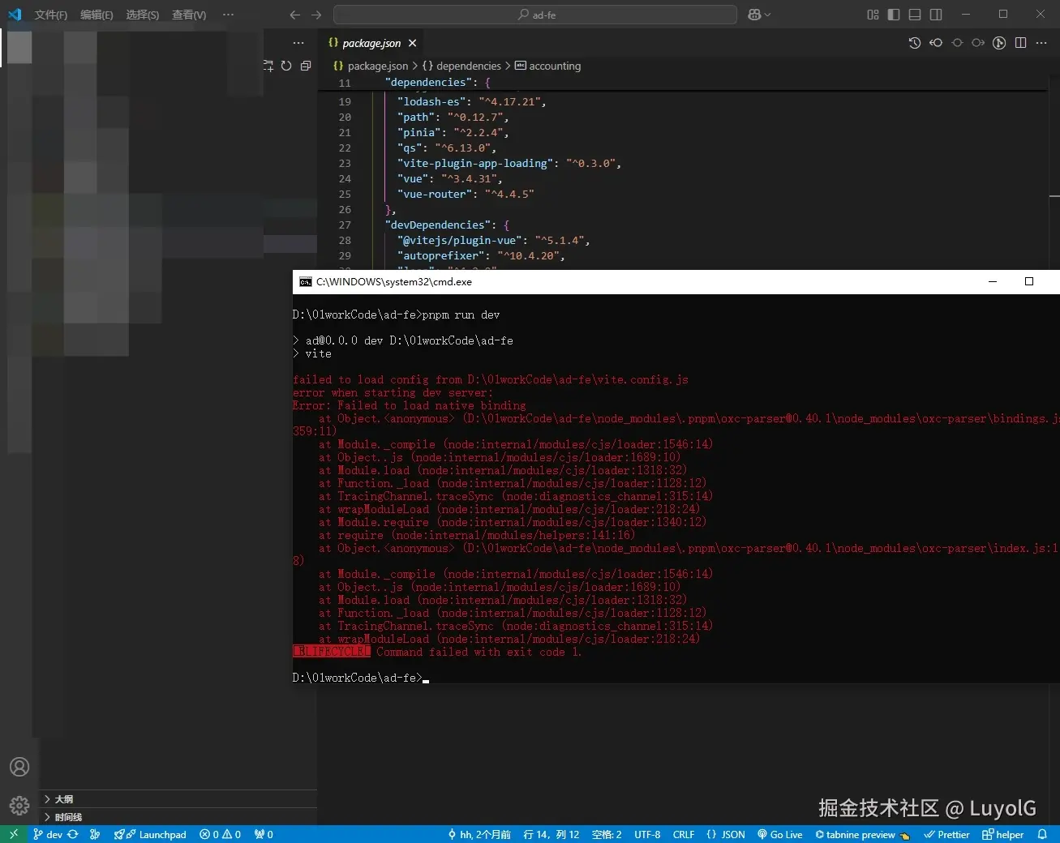The image size is (1060, 843).
Task: Show more menus via title bar ellipsis
Action: click(228, 15)
